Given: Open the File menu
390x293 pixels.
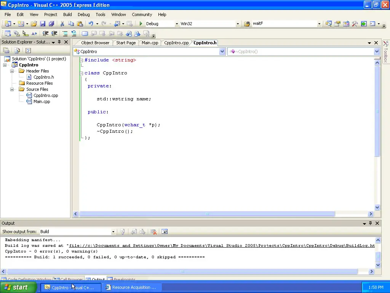Looking at the screenshot, I should 8,14.
